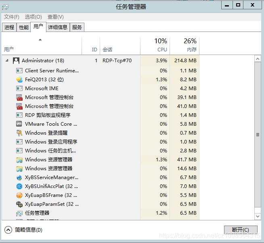Click the XyBSServiceManager globe icon

tap(19, 177)
